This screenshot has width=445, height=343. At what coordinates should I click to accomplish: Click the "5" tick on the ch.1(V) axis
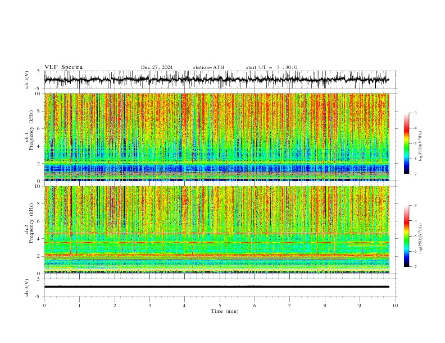tap(39, 71)
